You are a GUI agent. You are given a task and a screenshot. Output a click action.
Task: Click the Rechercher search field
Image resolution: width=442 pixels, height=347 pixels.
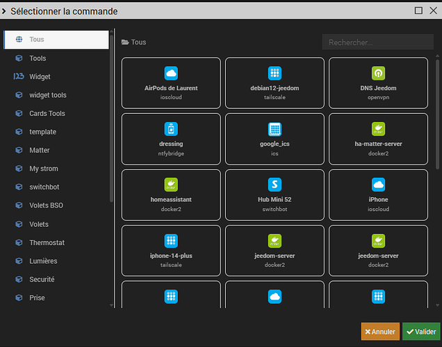[x=378, y=42]
